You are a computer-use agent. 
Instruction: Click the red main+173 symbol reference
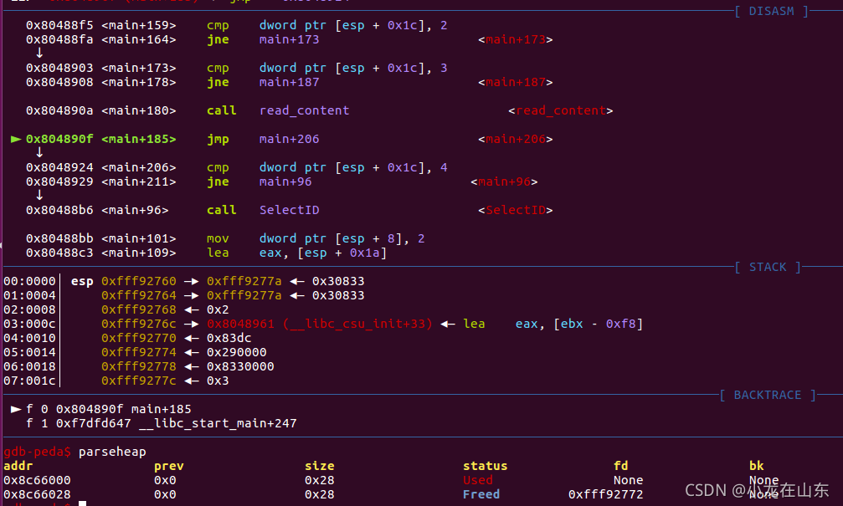(x=516, y=40)
